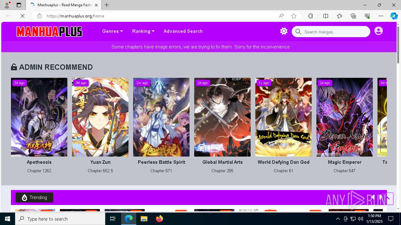401x225 pixels.
Task: Open Advanced Search page
Action: 183,31
